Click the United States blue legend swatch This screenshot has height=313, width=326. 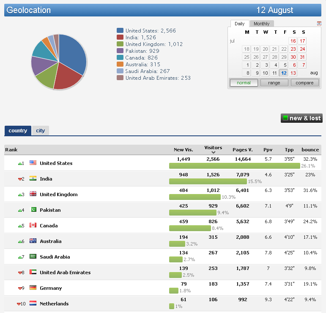pos(120,31)
